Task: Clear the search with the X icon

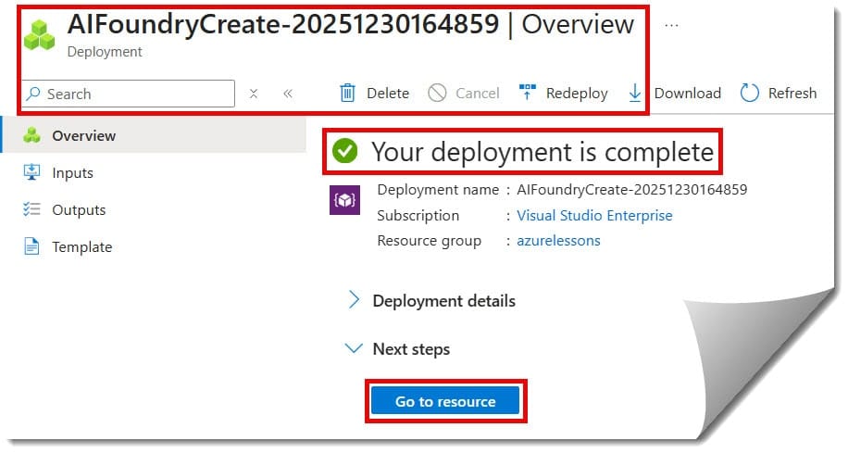Action: 253,94
